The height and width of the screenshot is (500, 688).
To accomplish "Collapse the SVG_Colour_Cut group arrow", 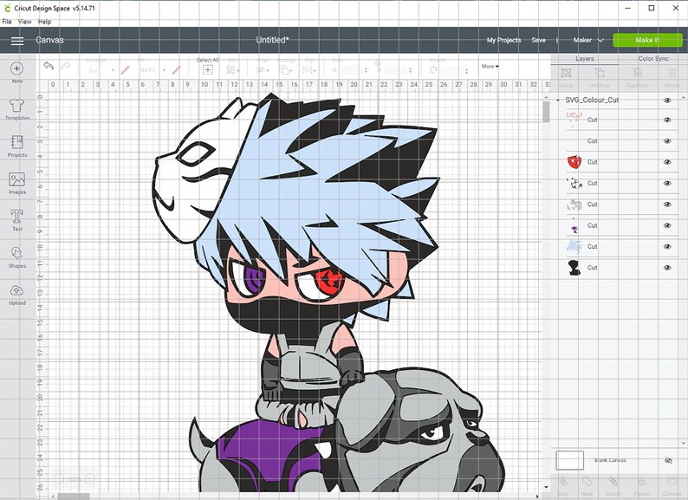I will coord(558,101).
